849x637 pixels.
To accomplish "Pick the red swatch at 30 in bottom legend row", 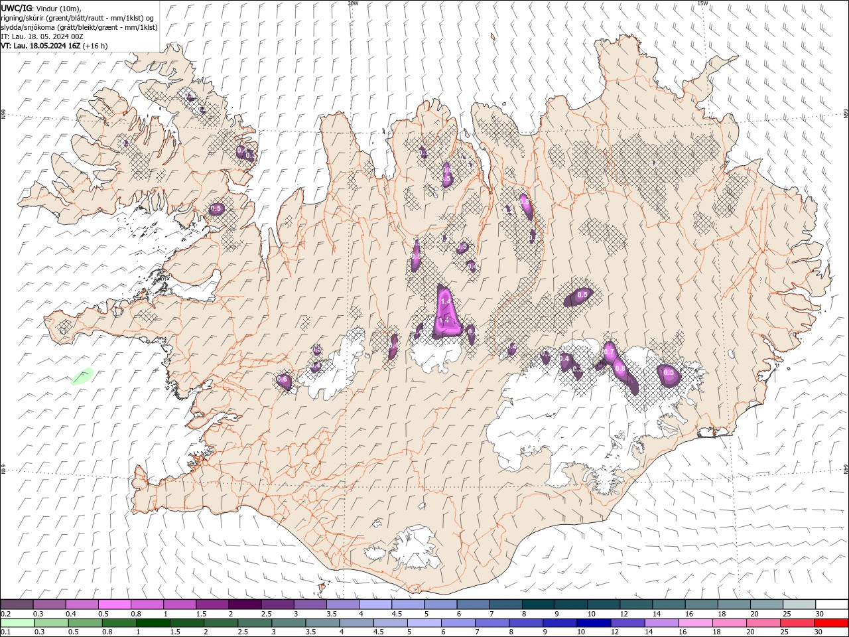I will coord(832,623).
